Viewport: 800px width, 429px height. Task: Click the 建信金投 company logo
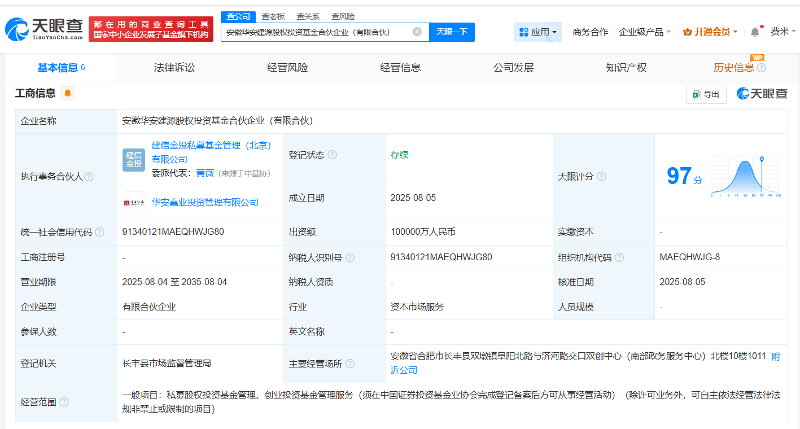[x=133, y=160]
